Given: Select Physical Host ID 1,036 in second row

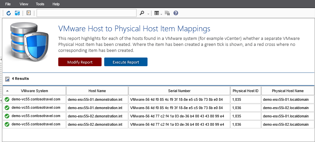Looking at the screenshot, I should [236, 108].
